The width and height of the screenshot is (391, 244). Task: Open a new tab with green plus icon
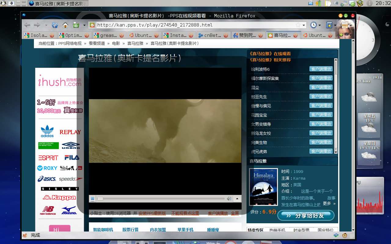click(x=341, y=36)
